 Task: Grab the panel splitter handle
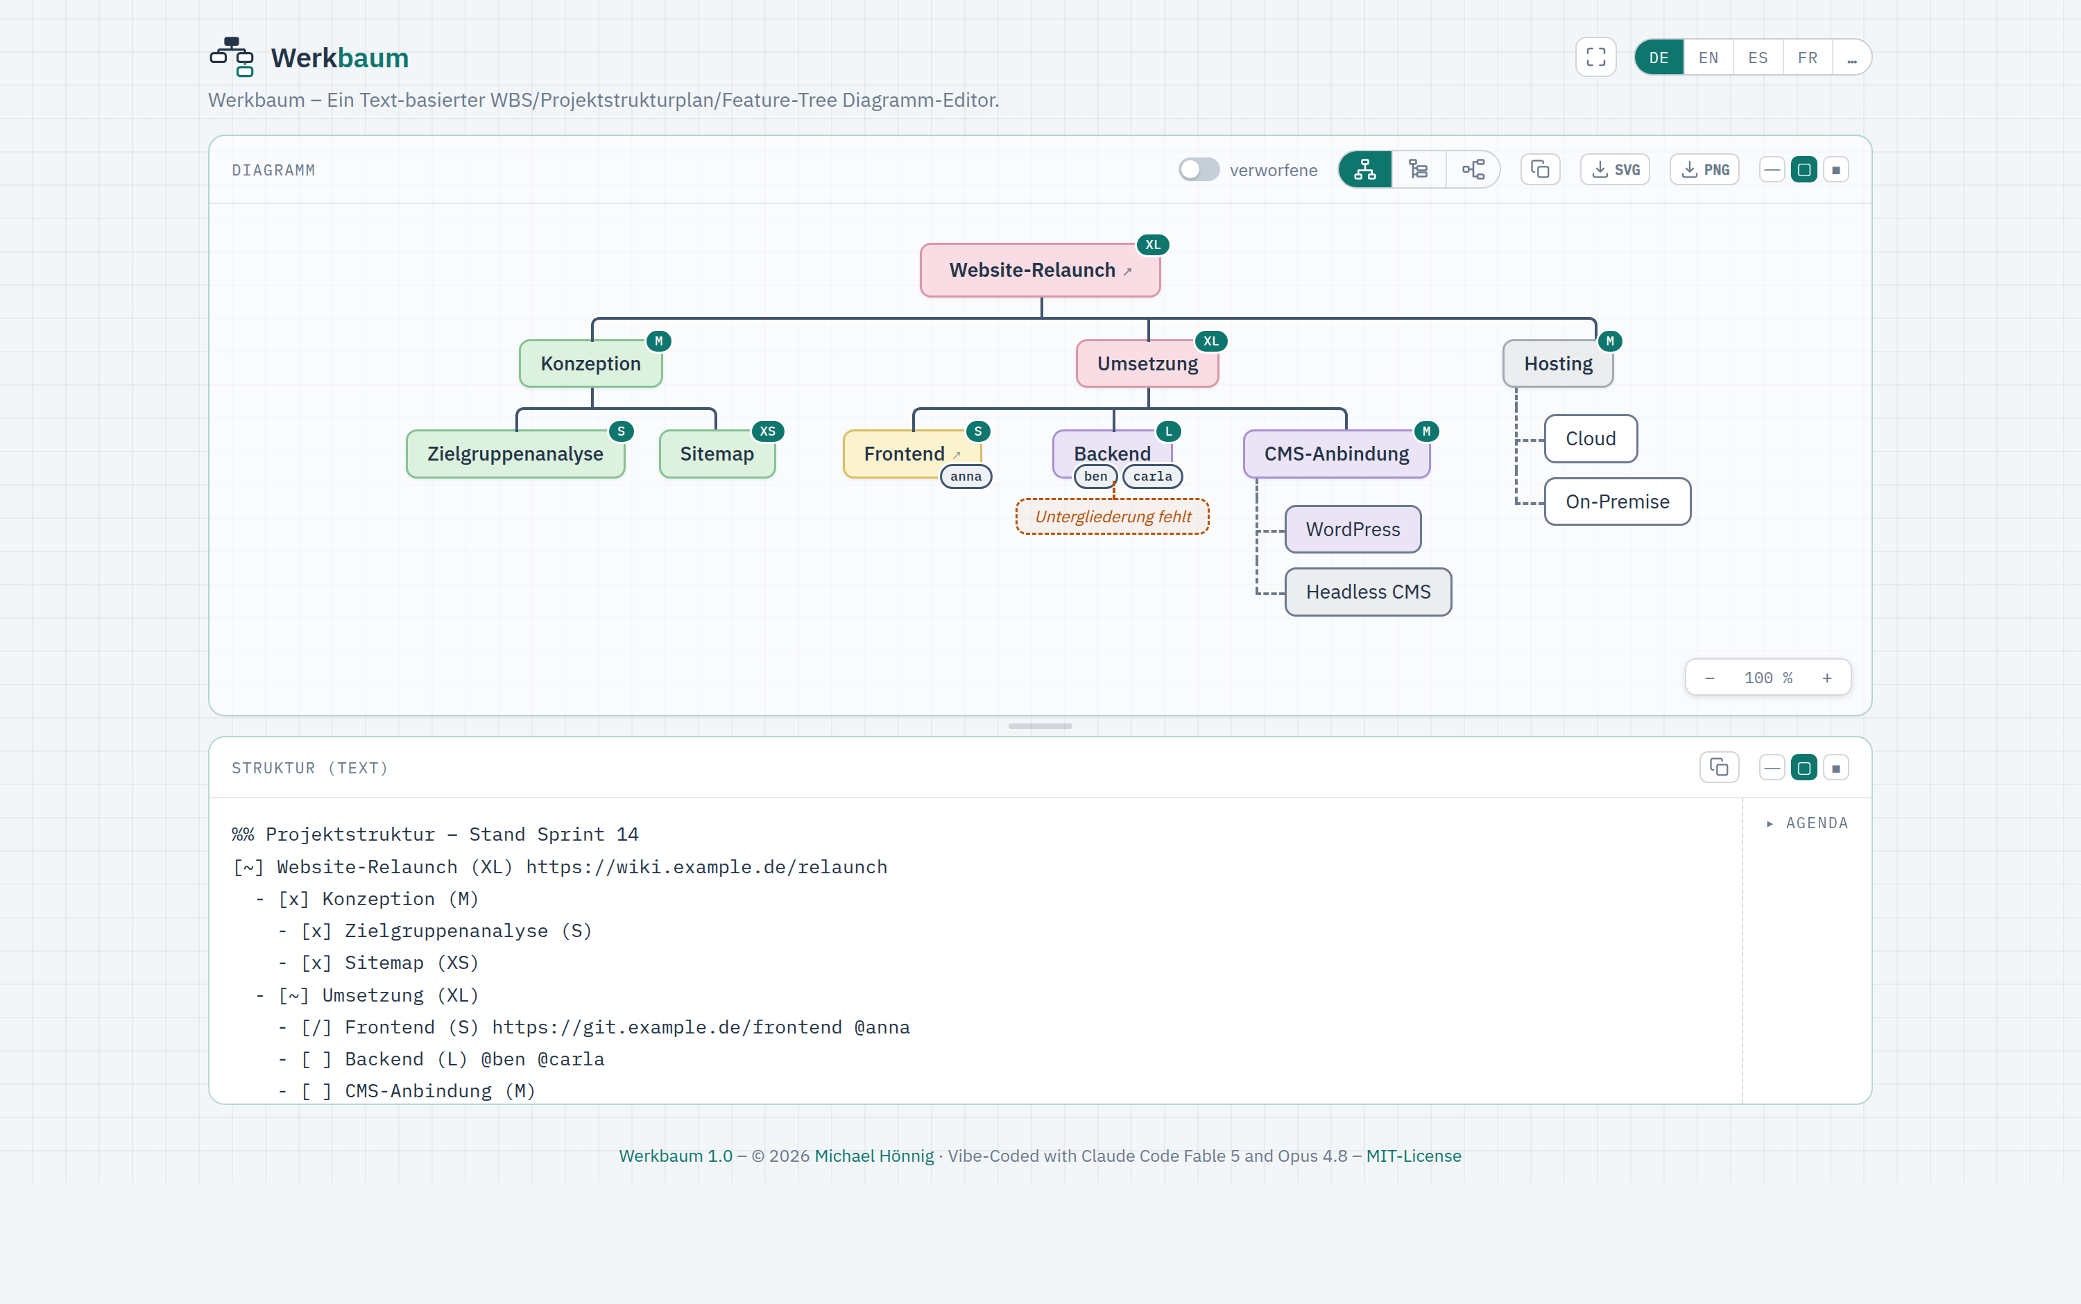[x=1040, y=726]
